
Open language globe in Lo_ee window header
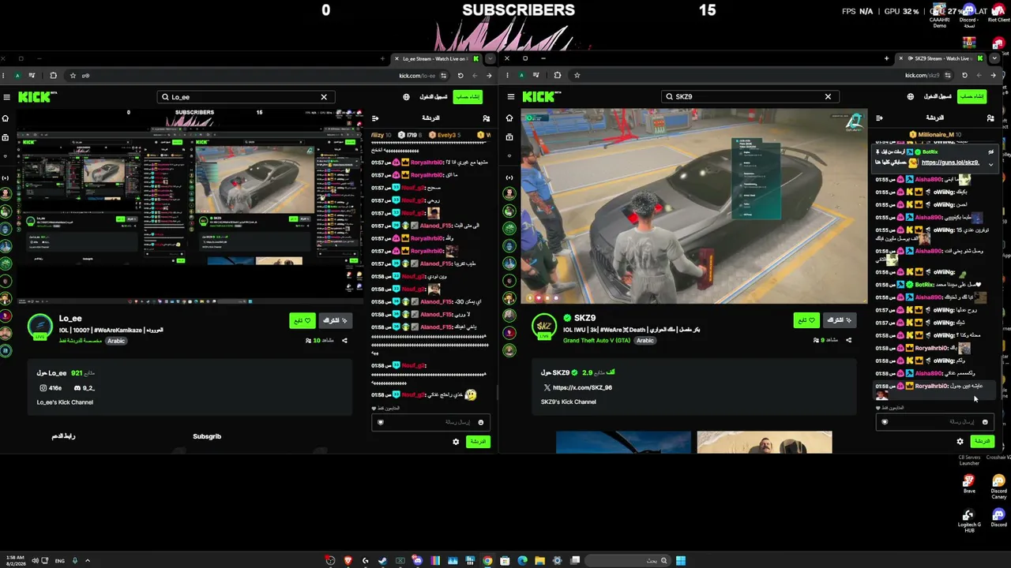pyautogui.click(x=406, y=97)
